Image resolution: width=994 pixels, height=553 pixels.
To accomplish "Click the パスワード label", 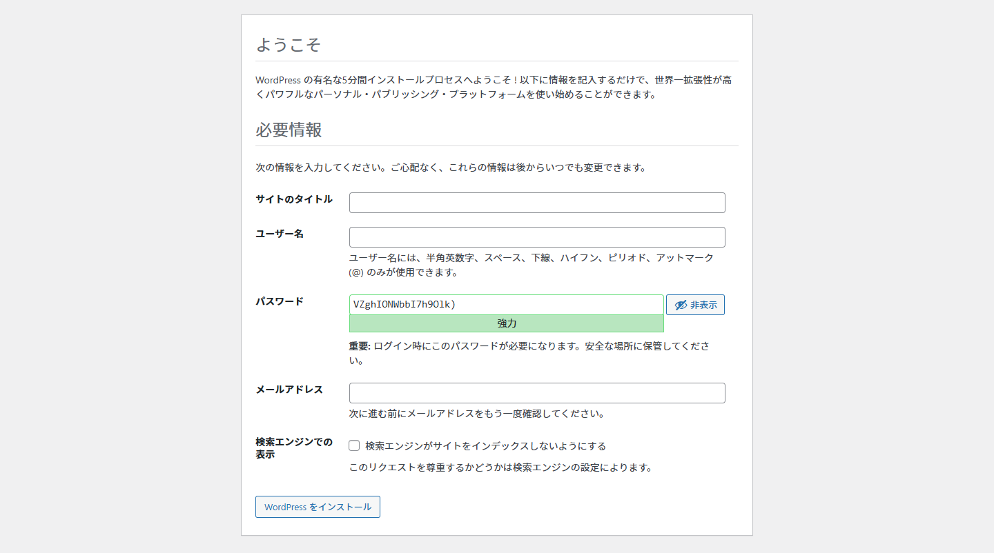I will 280,301.
